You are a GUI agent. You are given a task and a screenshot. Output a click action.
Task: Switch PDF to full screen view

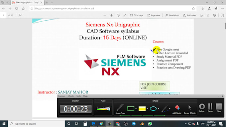point(125,15)
